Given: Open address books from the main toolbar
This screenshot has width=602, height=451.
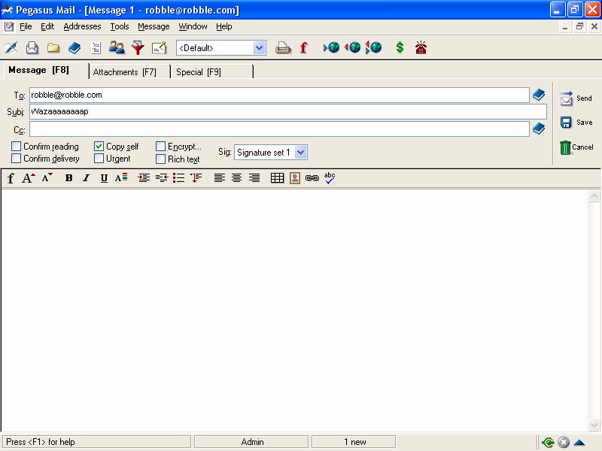Looking at the screenshot, I should coord(74,48).
